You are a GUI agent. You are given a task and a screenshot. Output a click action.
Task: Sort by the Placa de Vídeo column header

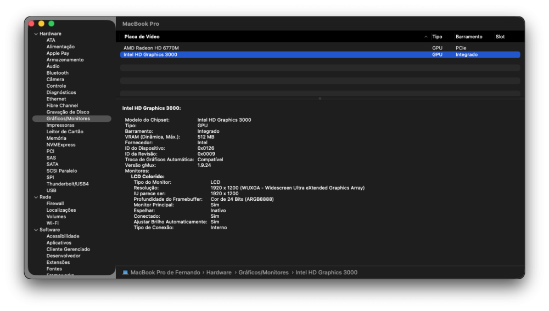[x=142, y=37]
